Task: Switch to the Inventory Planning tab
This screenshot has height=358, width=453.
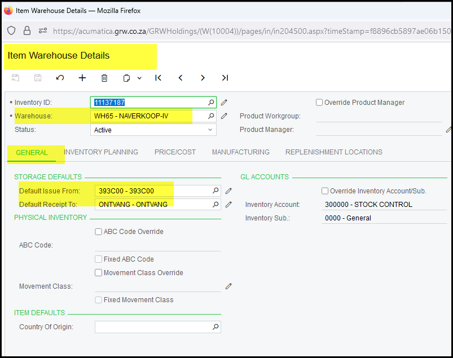Action: point(101,152)
